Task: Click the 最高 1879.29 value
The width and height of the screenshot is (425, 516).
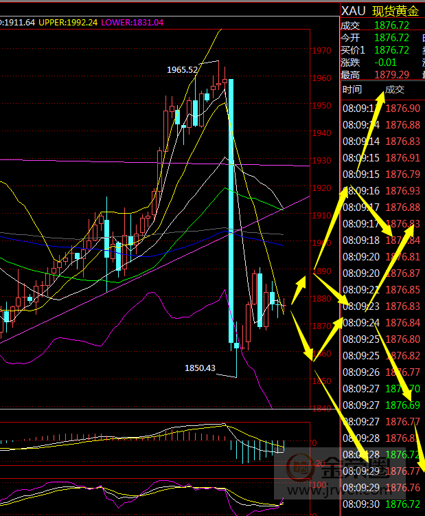Action: (392, 74)
